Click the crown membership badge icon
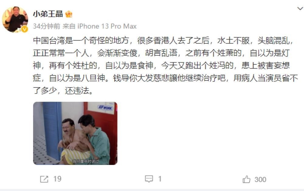This screenshot has height=191, width=304. point(69,14)
